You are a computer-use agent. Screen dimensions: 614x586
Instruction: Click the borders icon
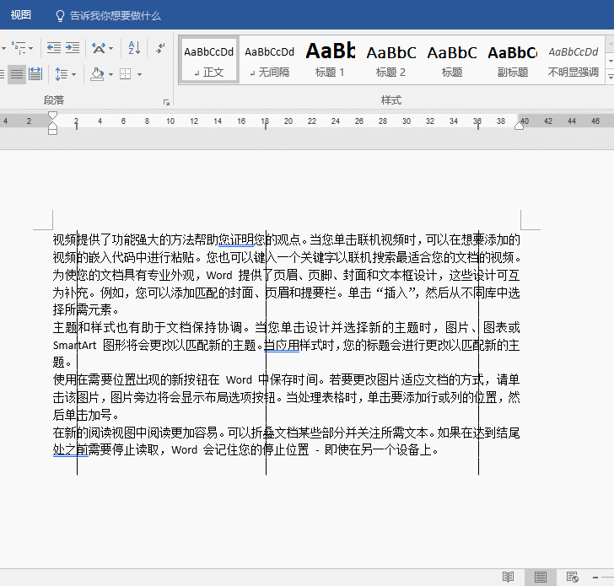pos(125,74)
